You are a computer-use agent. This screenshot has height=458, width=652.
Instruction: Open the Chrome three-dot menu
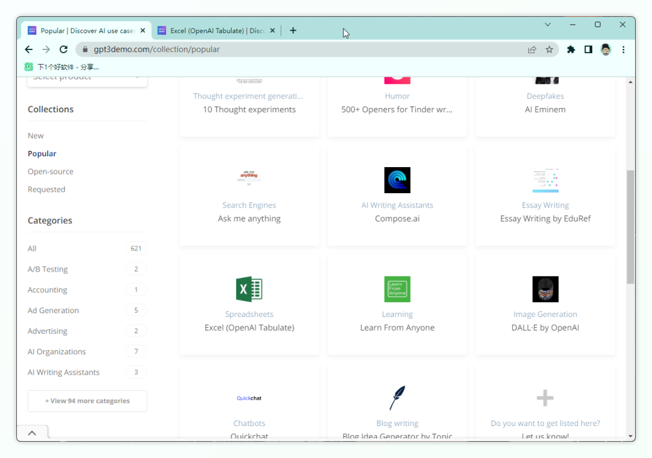(624, 49)
